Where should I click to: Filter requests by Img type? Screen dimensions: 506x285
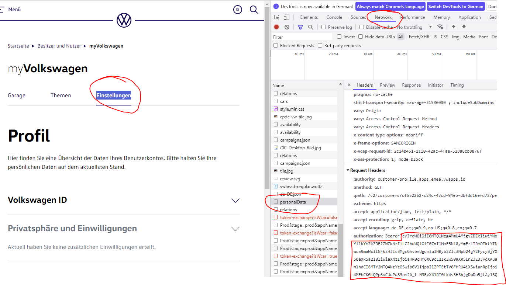[x=456, y=37]
